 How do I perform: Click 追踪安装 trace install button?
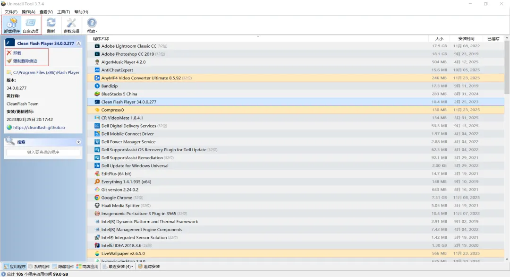pyautogui.click(x=149, y=266)
